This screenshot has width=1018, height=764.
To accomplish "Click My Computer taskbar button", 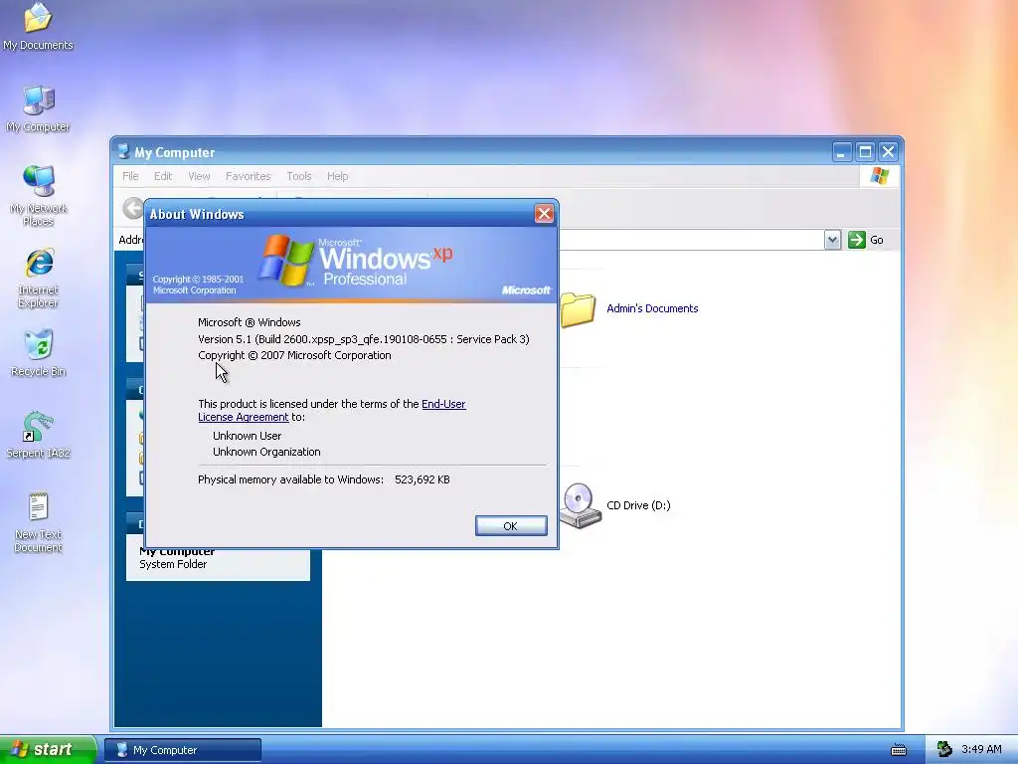I will [183, 750].
